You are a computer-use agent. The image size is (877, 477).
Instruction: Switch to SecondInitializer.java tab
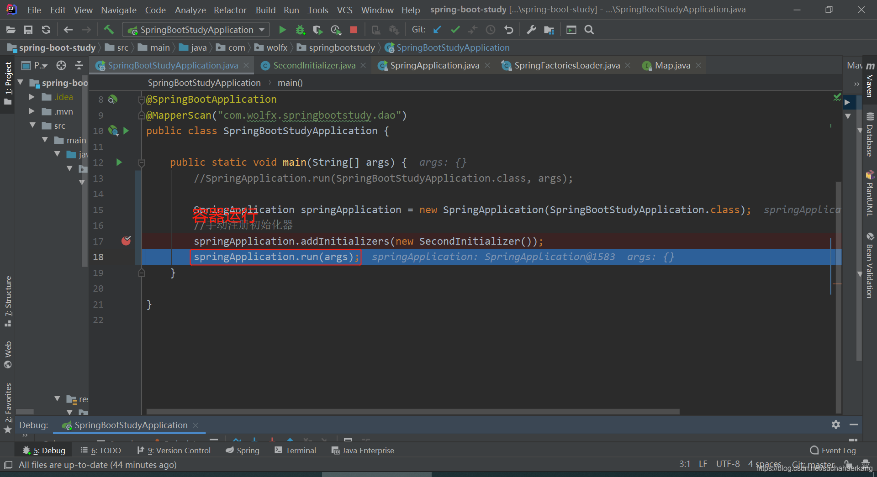[314, 65]
